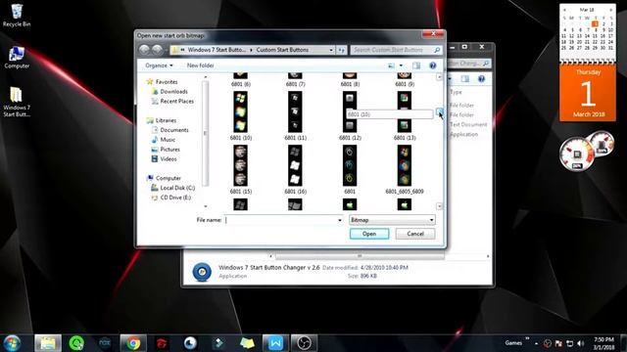Open the sticky notes icon on the taskbar
Viewport: 627px width, 352px height.
[247, 343]
